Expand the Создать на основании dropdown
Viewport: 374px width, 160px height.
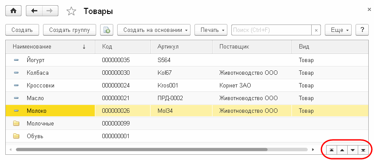(154, 30)
